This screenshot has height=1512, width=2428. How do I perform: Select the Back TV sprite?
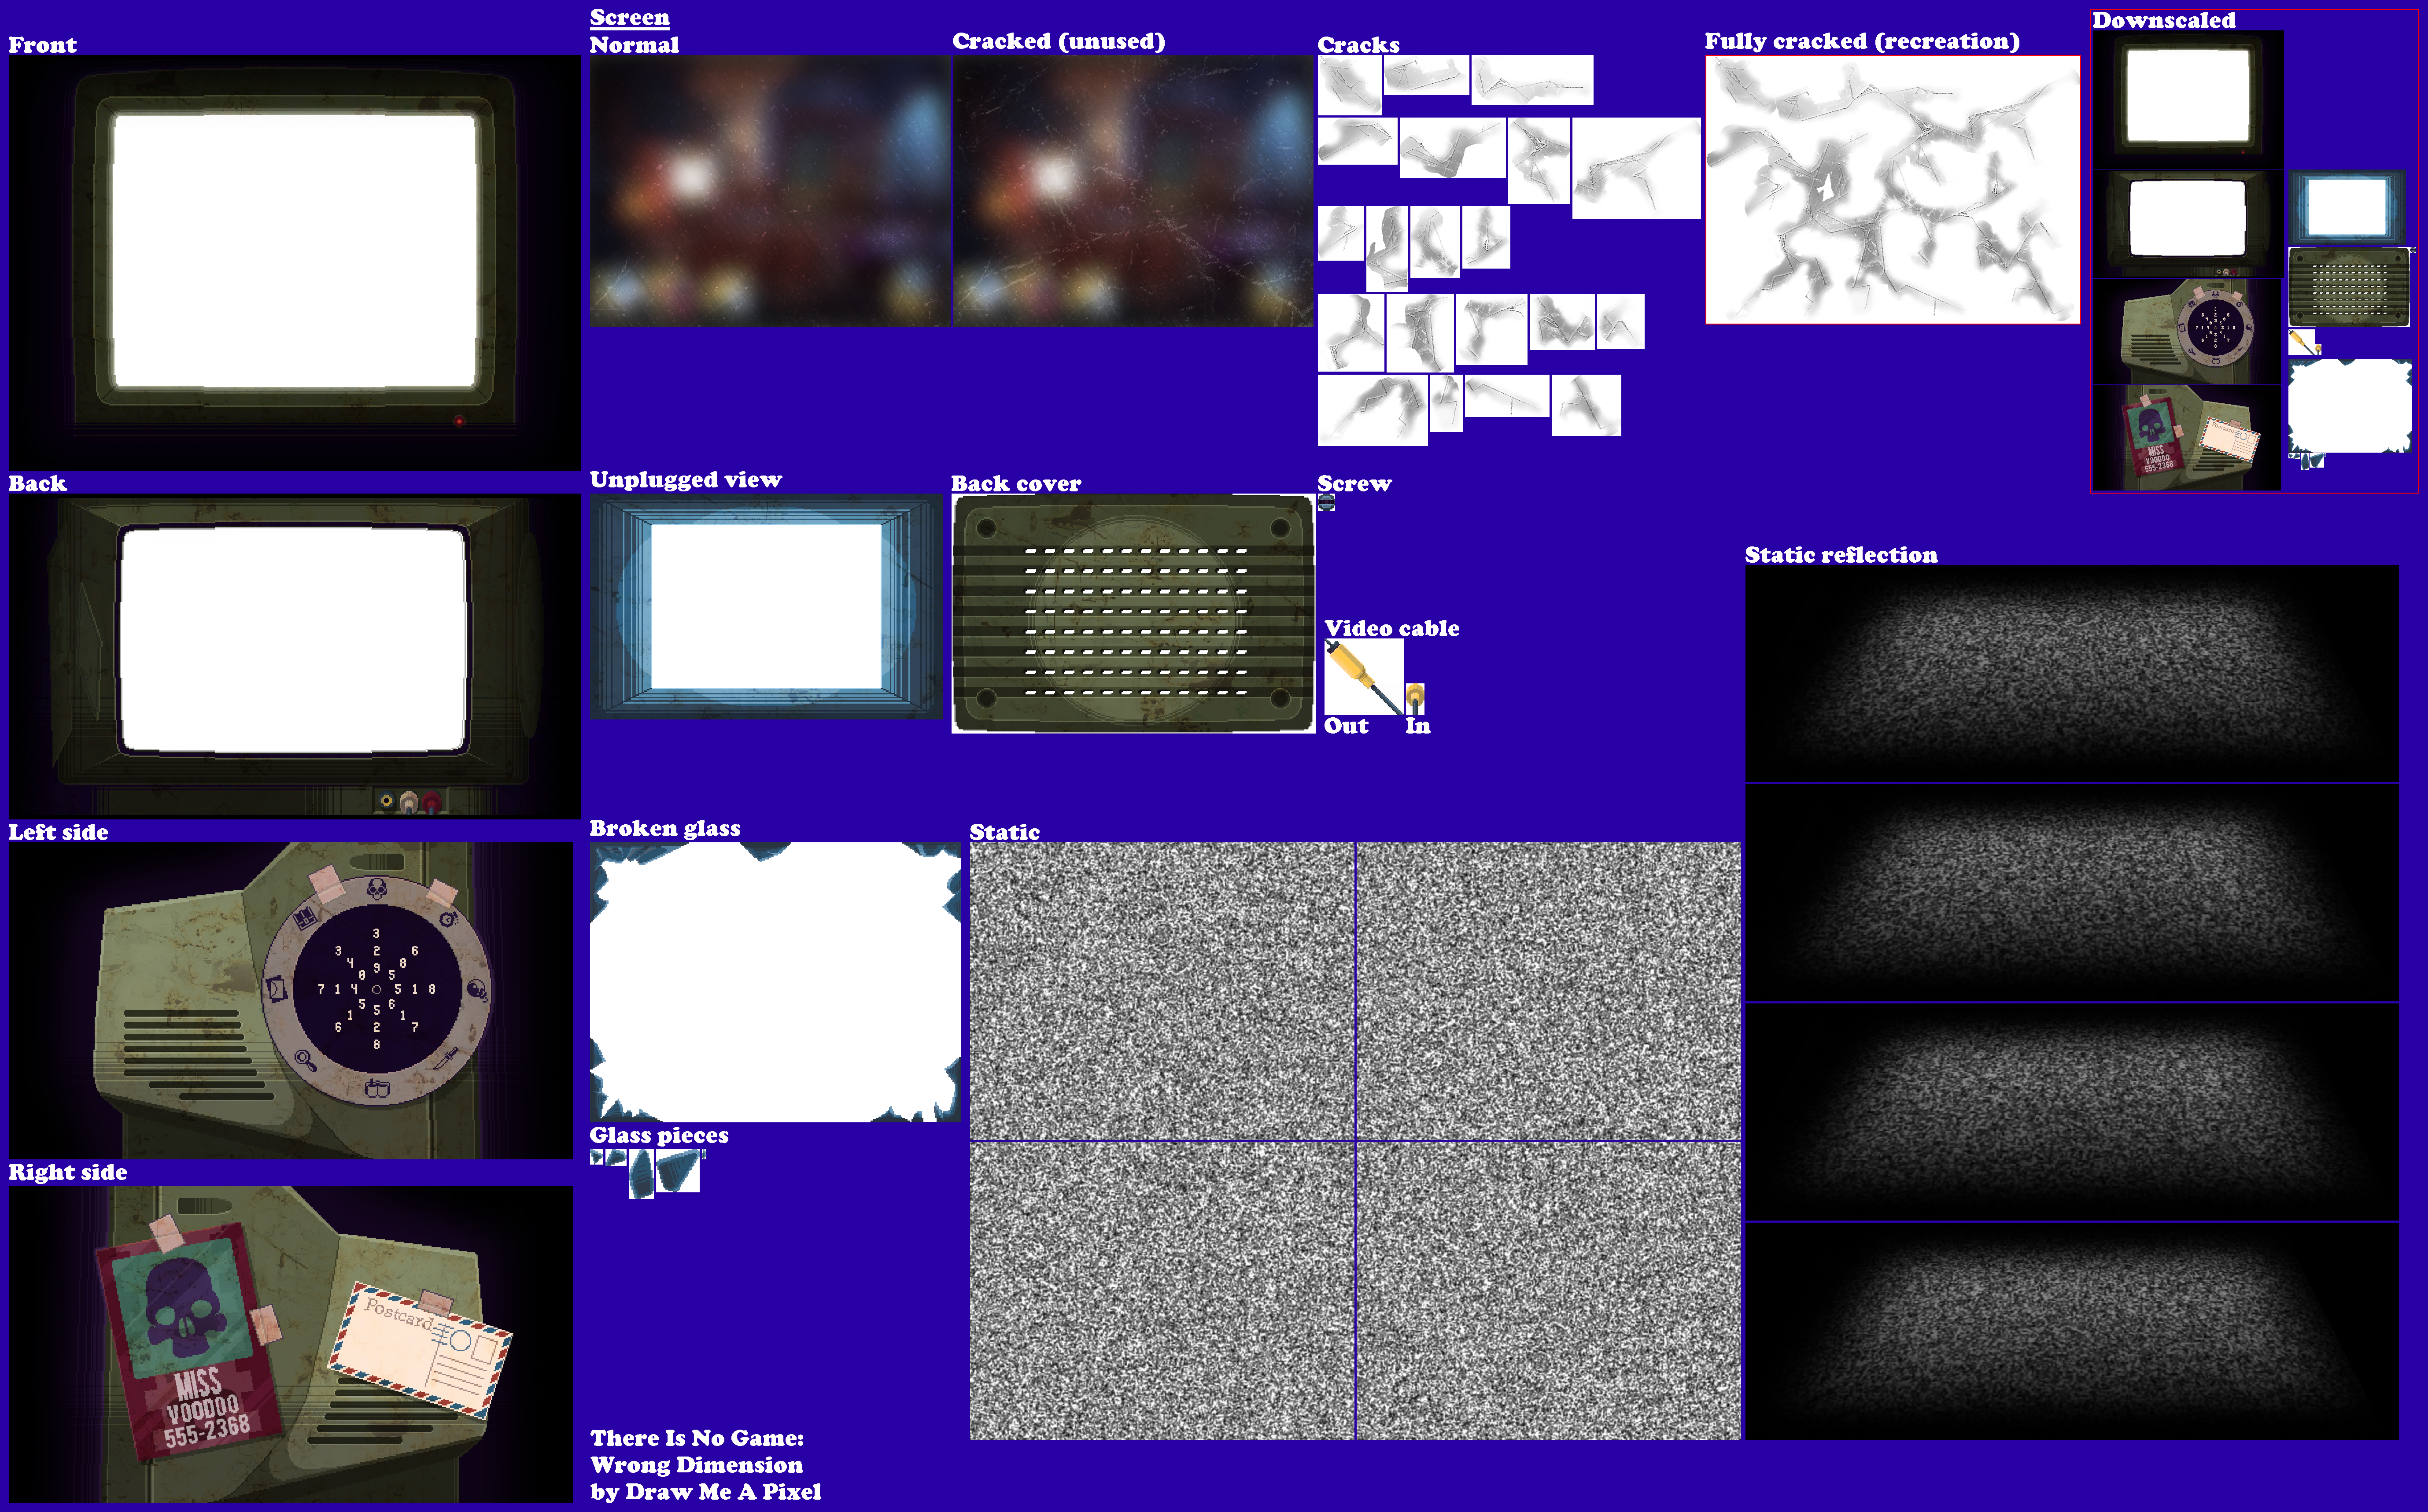point(294,656)
